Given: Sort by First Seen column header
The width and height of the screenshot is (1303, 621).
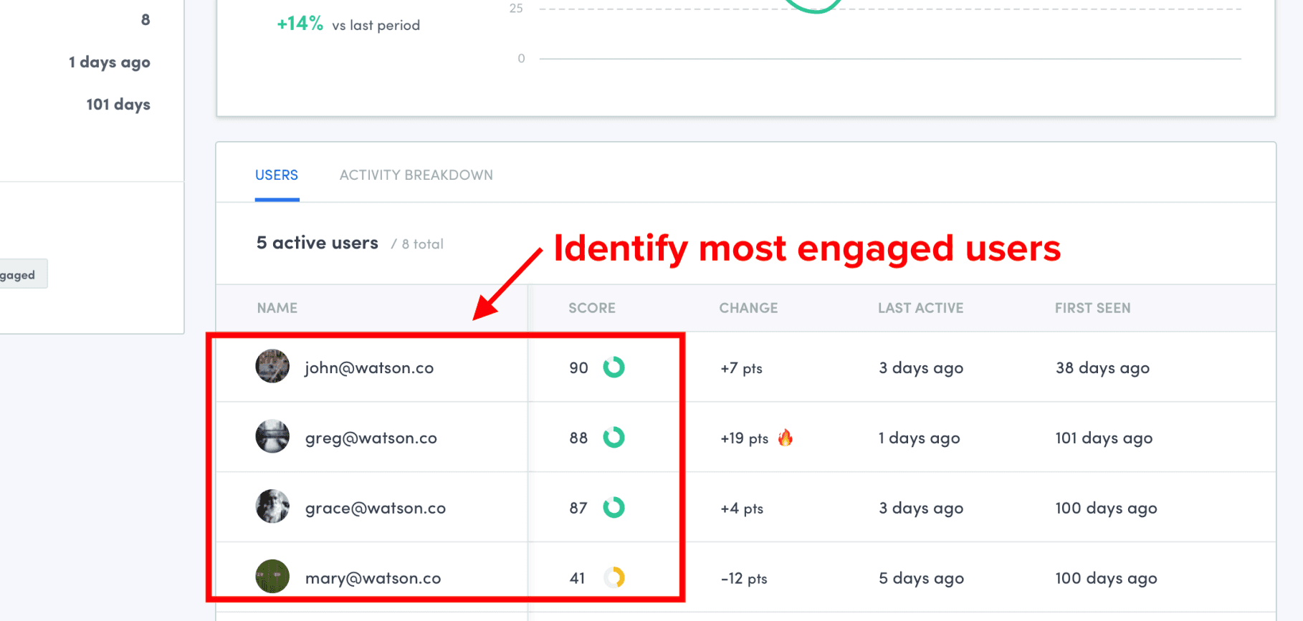Looking at the screenshot, I should coord(1092,308).
